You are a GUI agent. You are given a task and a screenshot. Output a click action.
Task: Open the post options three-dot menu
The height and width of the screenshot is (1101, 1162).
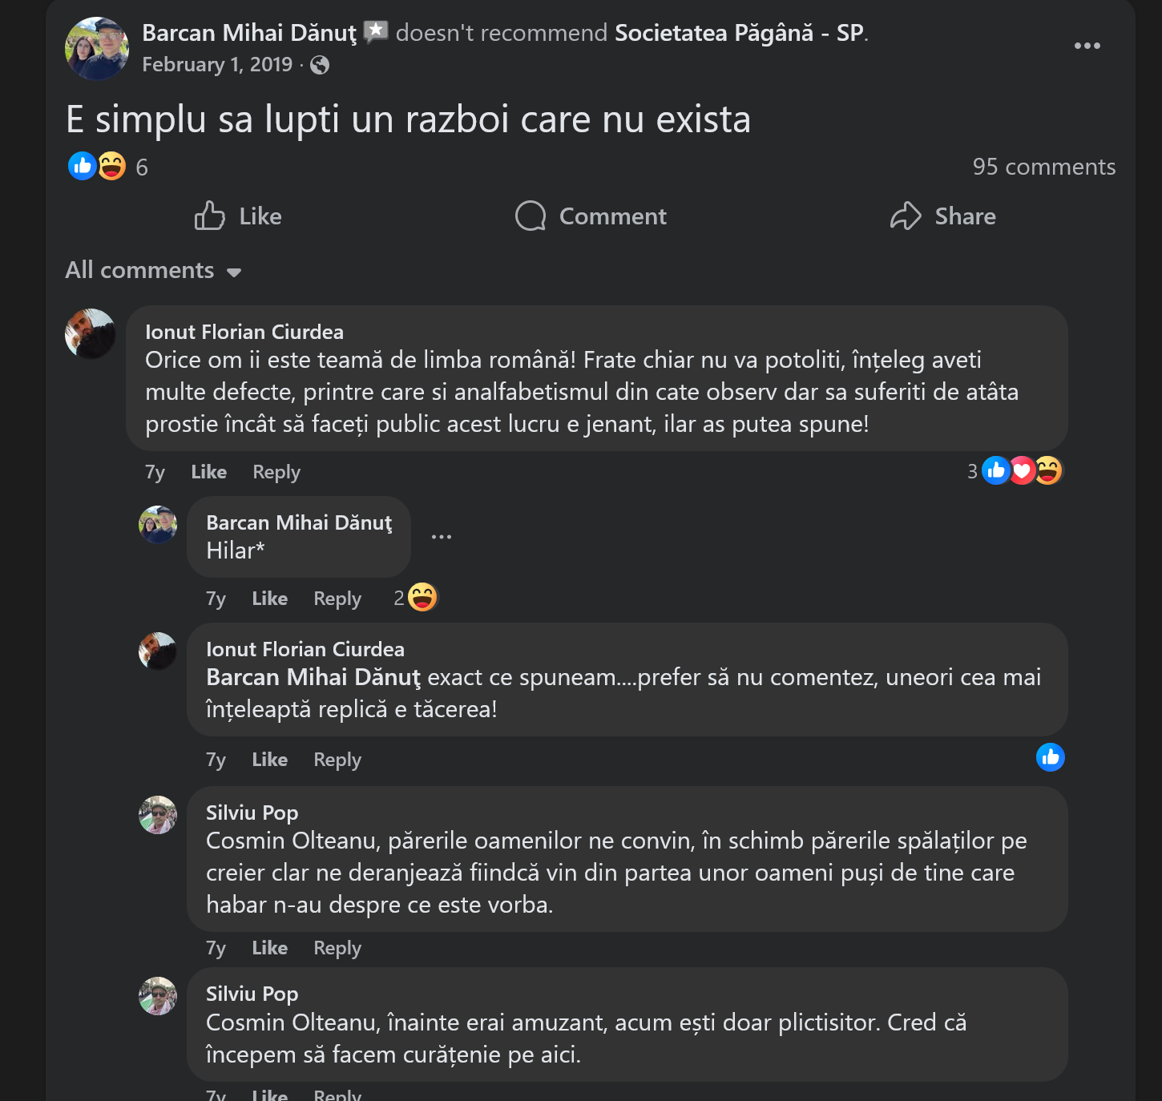pos(1087,46)
